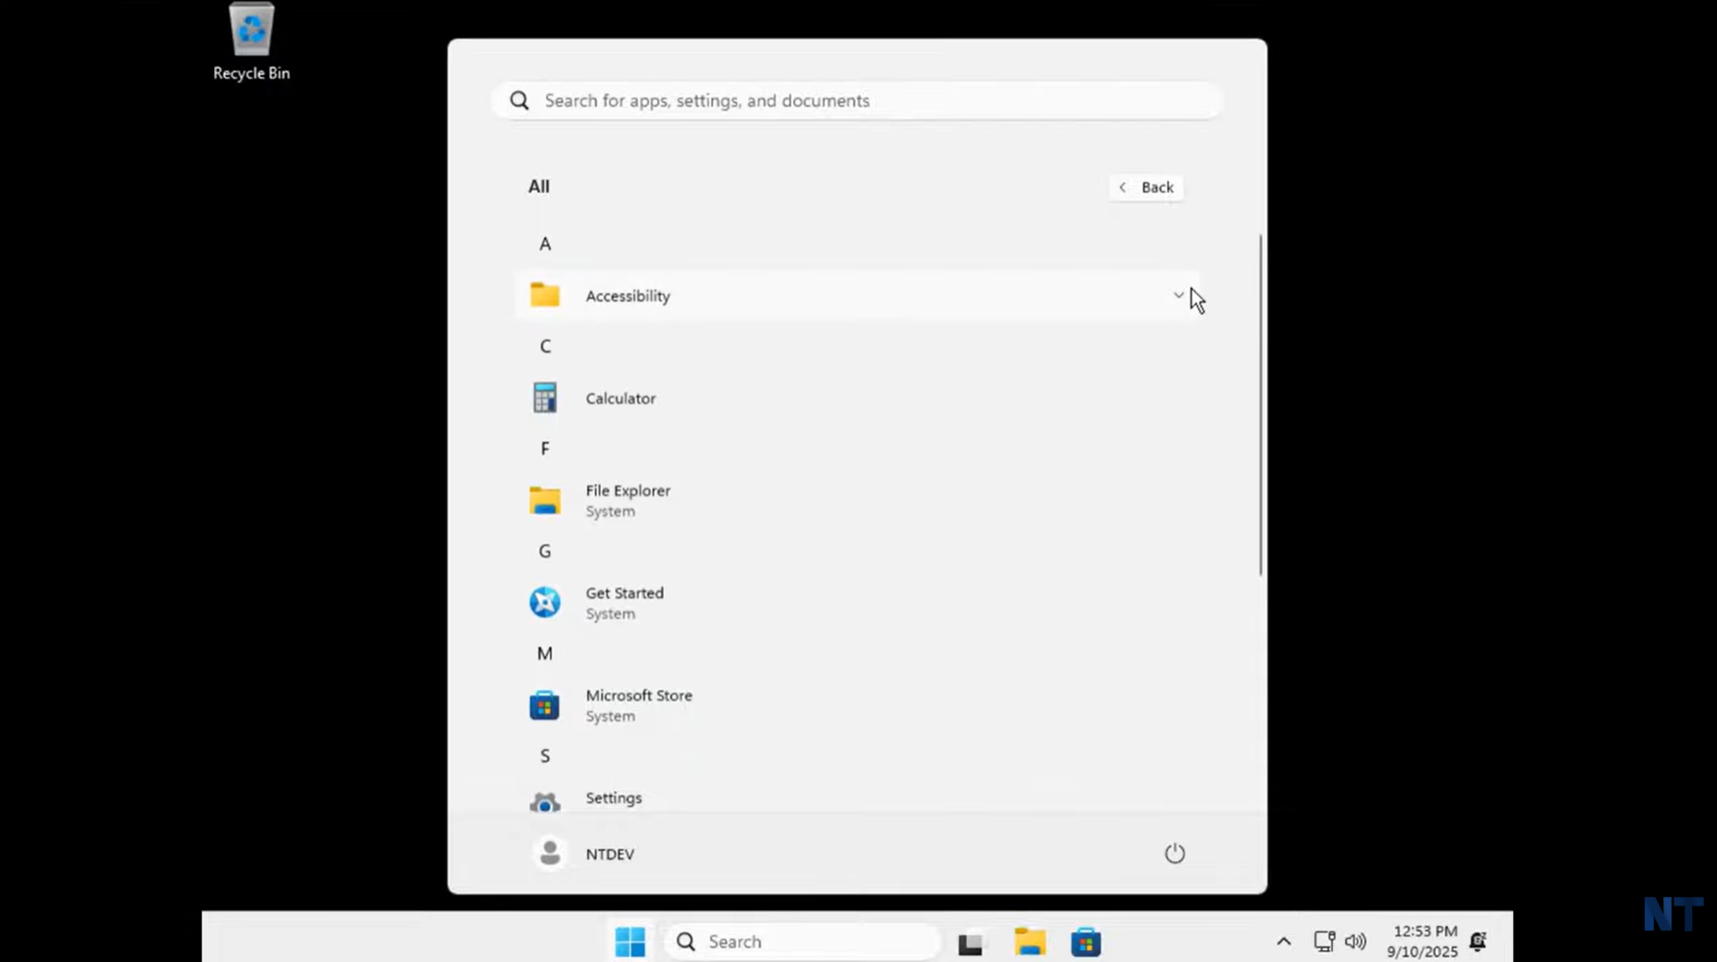Click the Accessibility folder icon
This screenshot has width=1717, height=962.
tap(544, 295)
